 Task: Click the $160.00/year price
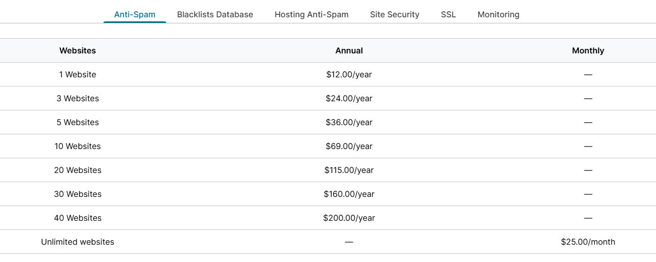[x=349, y=194]
